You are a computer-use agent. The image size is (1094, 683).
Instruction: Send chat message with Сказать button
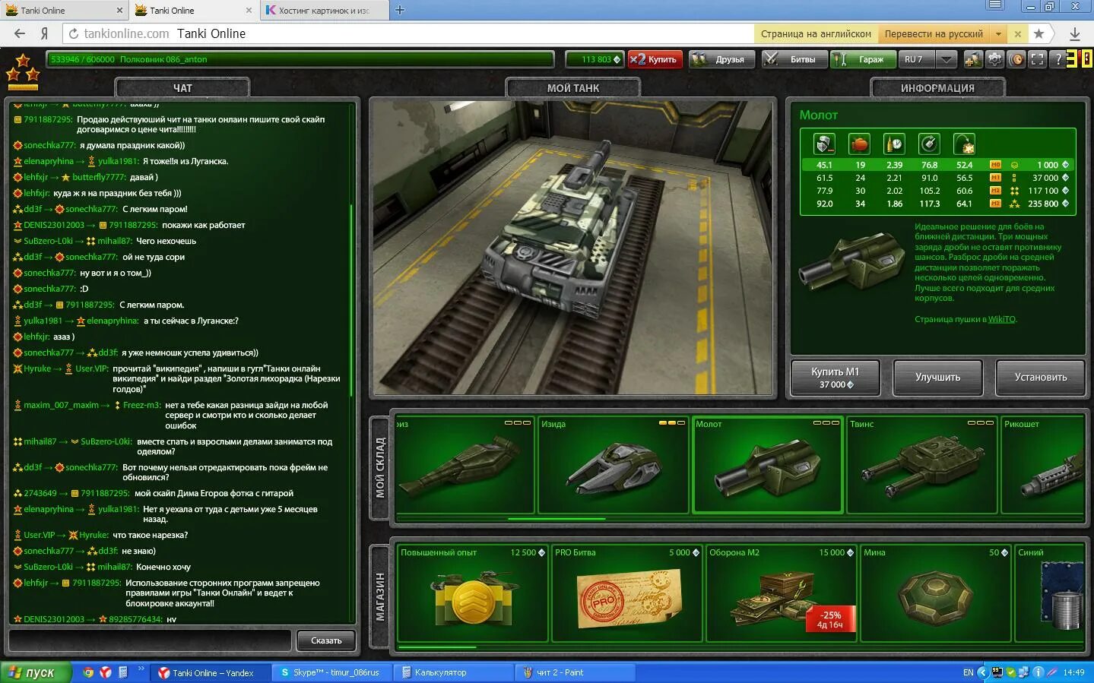pos(326,640)
